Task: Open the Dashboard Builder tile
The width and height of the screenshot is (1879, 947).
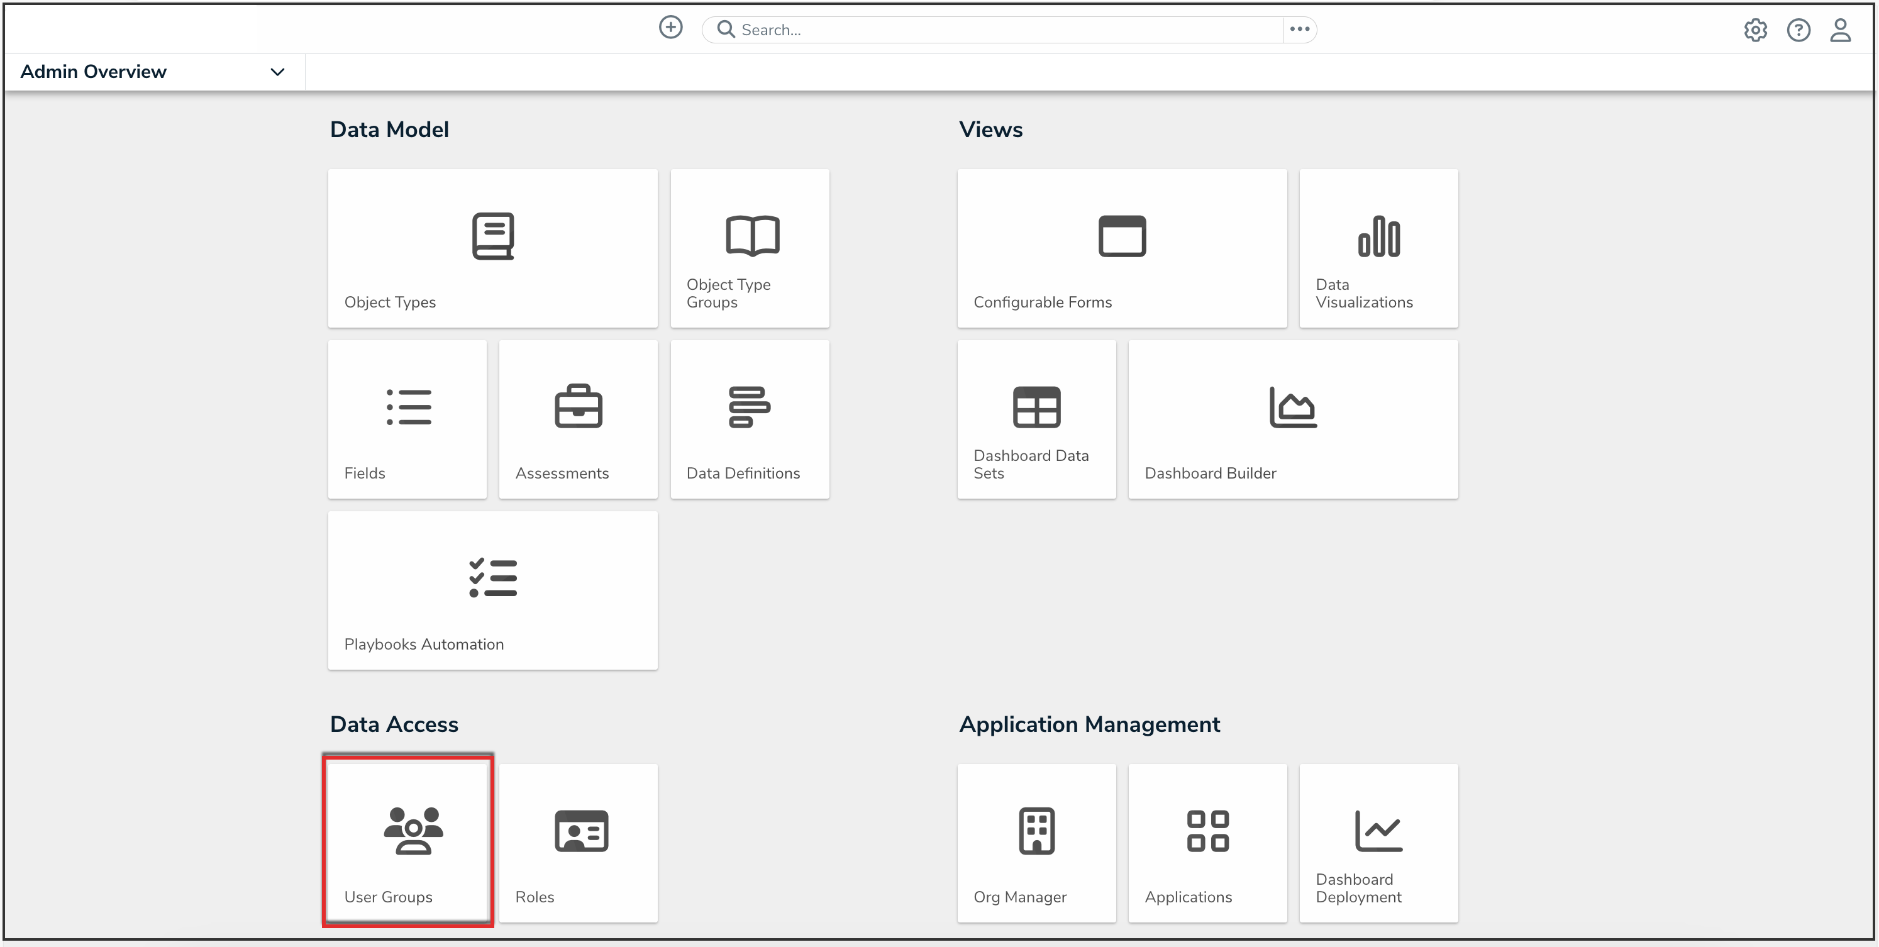Action: [x=1292, y=419]
